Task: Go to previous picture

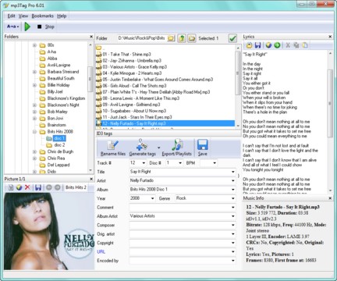Action: (49, 187)
